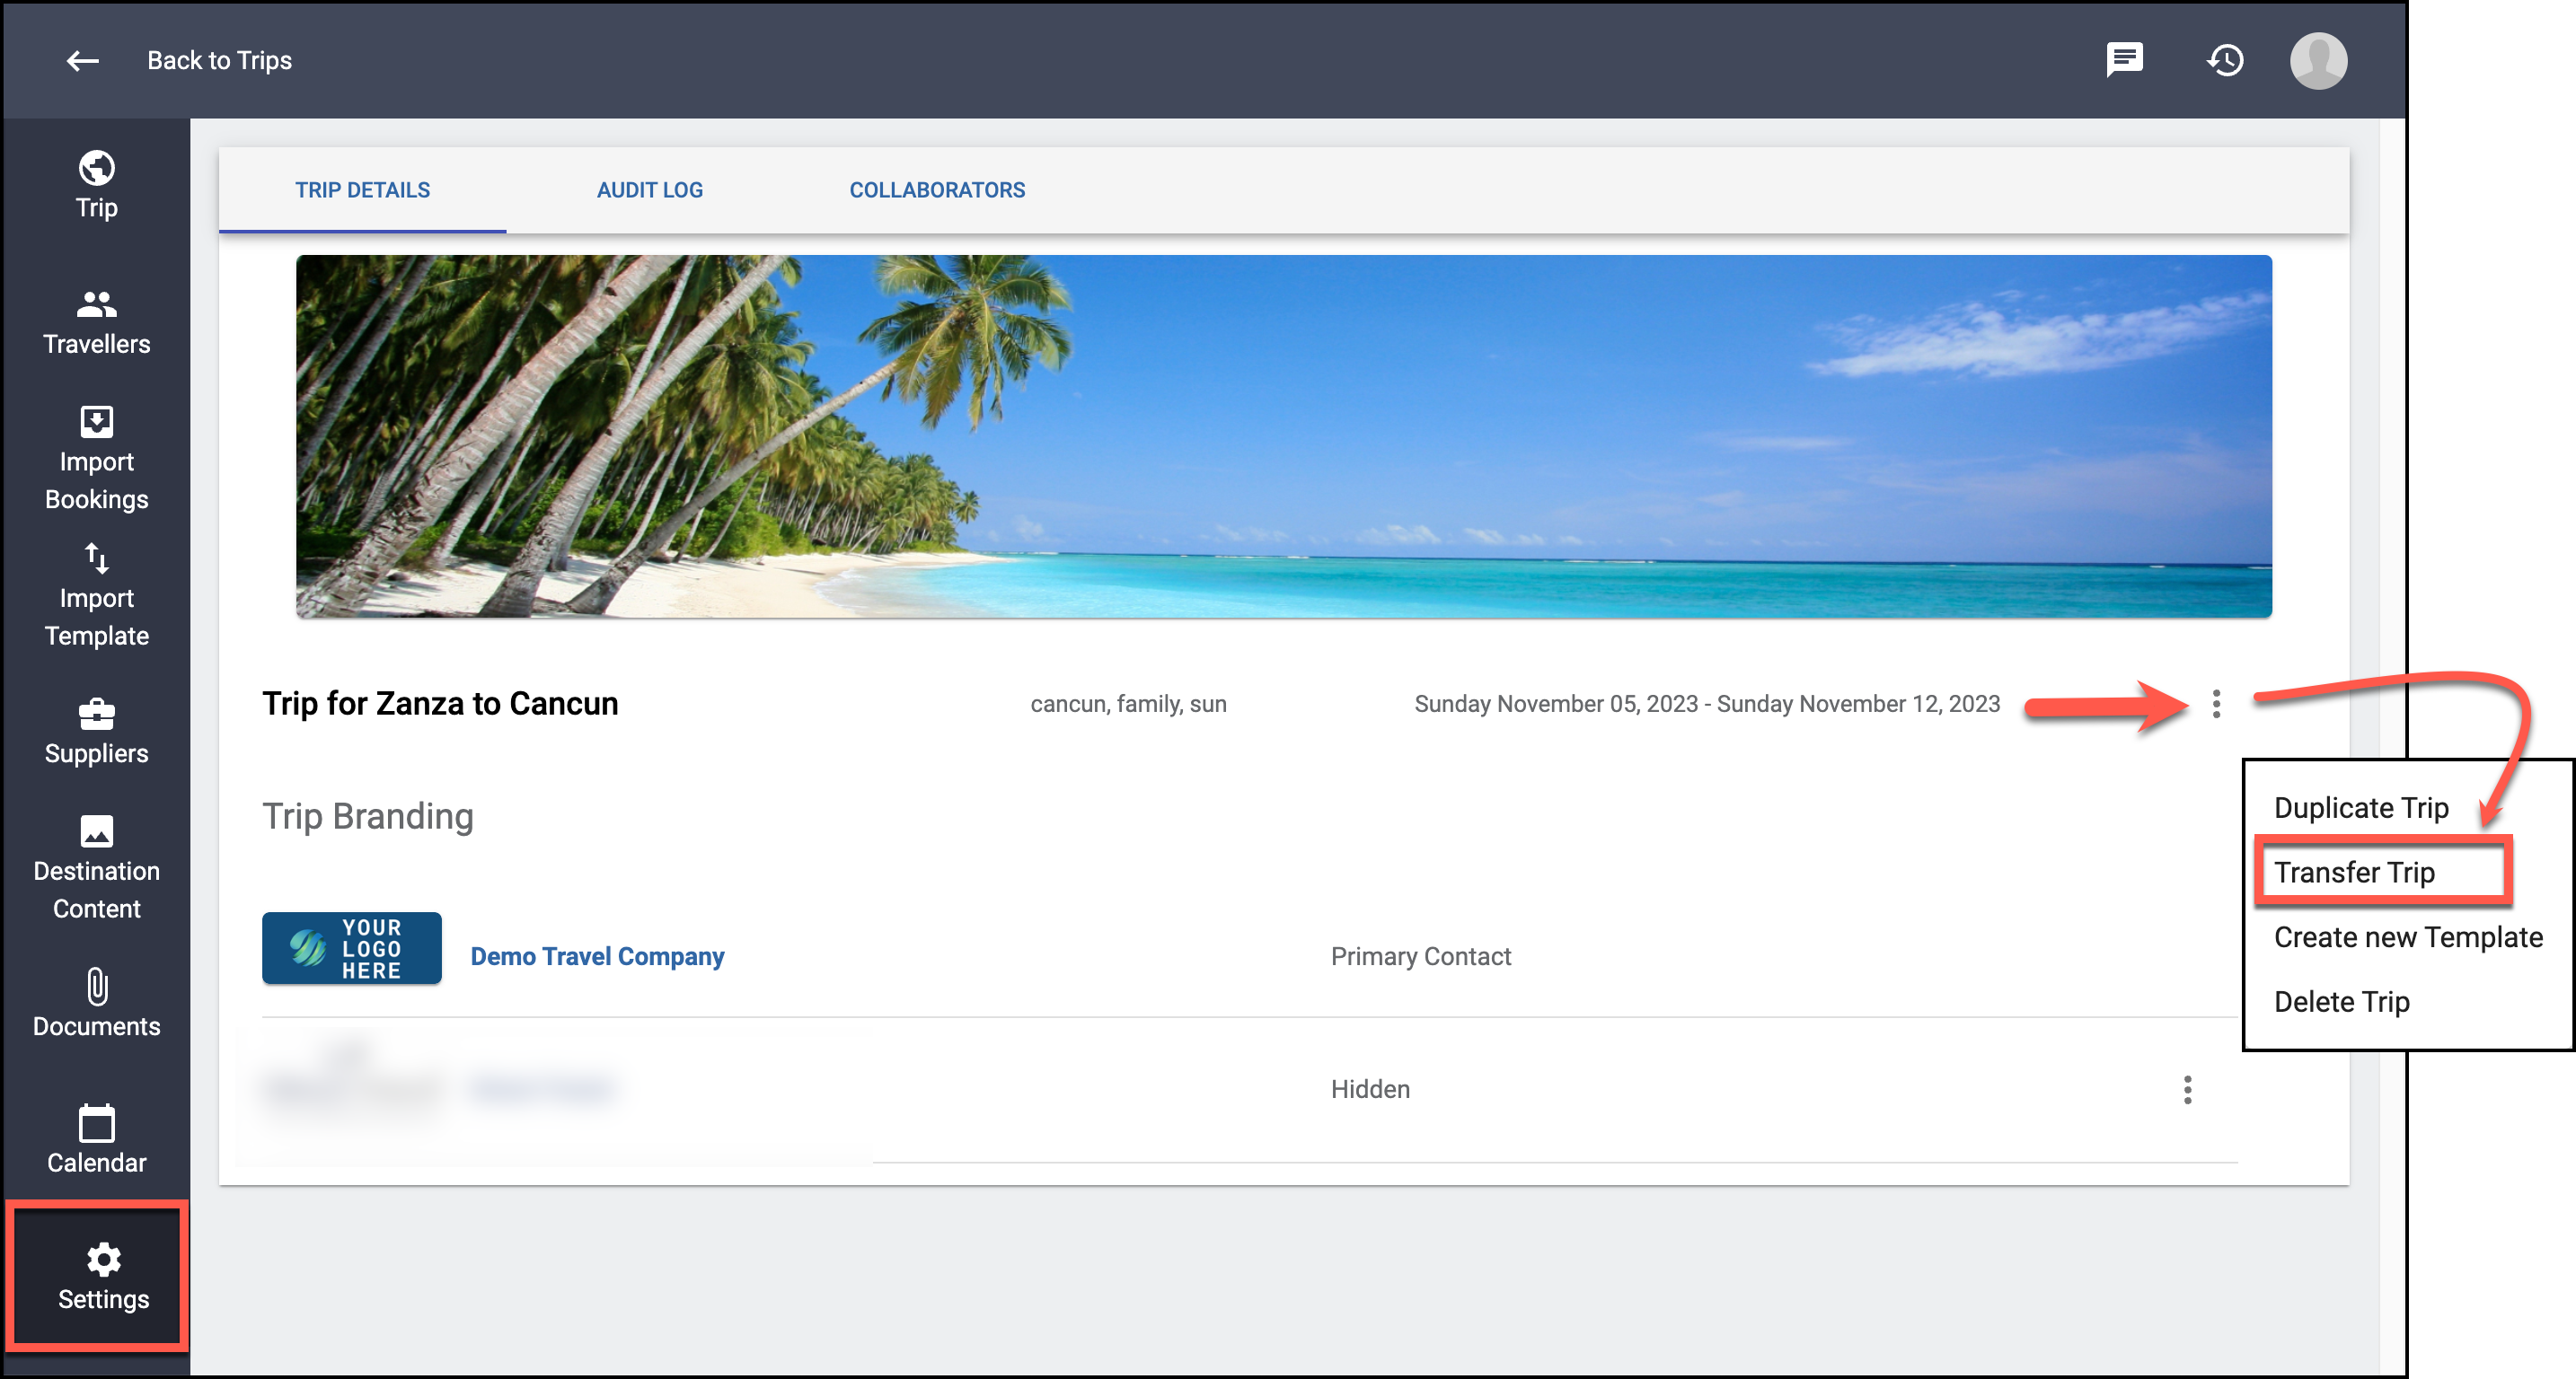Screen dimensions: 2576x1379
Task: Click the Trip for Zanza to Cancun title
Action: click(440, 704)
